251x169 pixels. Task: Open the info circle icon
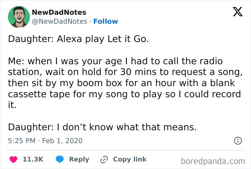237,141
